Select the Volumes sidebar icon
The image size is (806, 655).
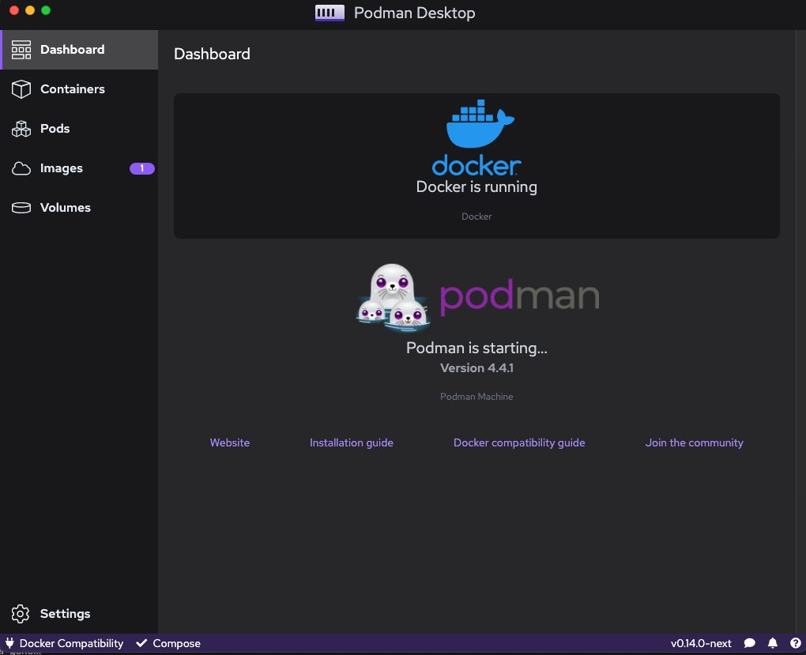[x=20, y=207]
